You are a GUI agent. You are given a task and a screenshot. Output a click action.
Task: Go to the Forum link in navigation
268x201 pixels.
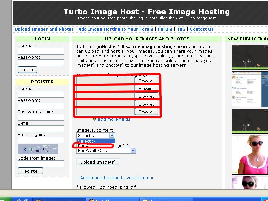coord(165,29)
